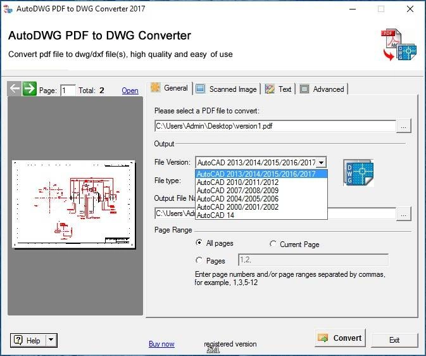The height and width of the screenshot is (356, 426).
Task: Browse for the input PDF file
Action: tap(403, 126)
